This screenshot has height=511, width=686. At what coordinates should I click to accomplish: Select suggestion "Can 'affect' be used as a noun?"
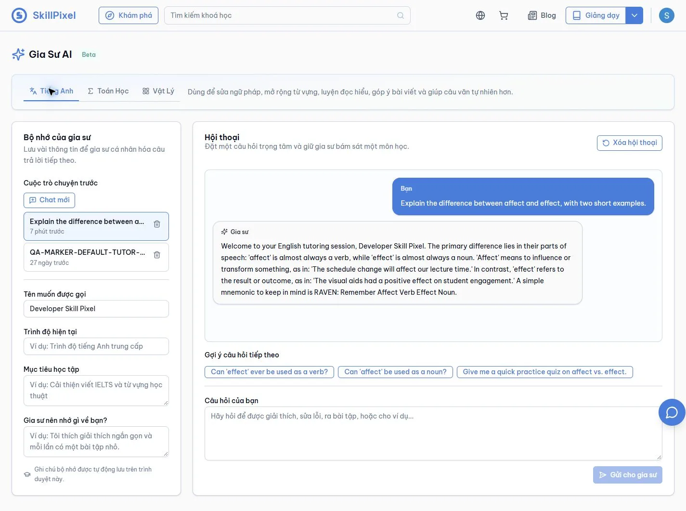point(395,372)
